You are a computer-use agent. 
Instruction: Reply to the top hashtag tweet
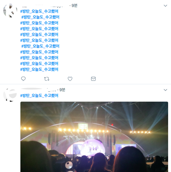[x=23, y=79]
